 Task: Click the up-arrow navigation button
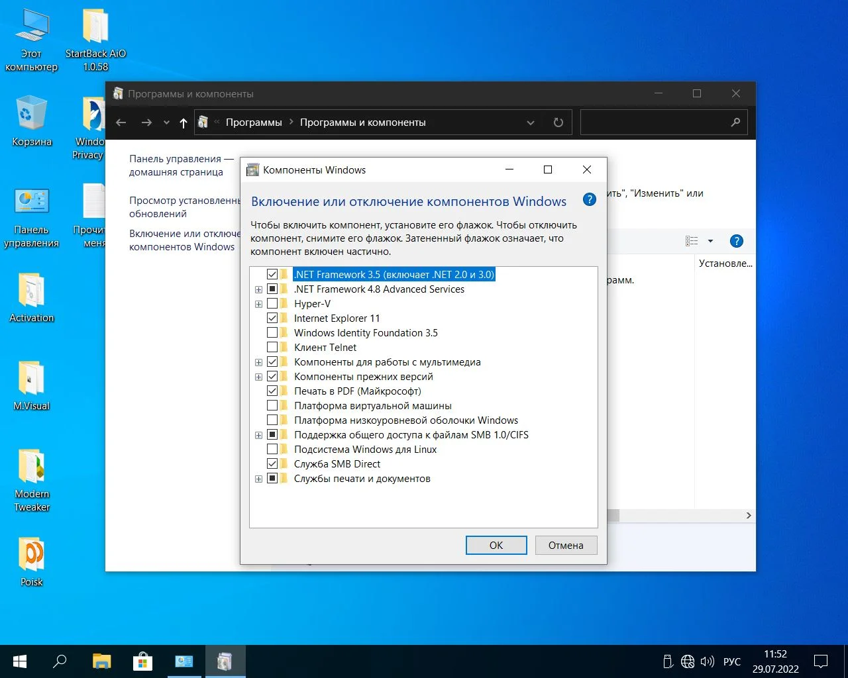click(x=184, y=122)
